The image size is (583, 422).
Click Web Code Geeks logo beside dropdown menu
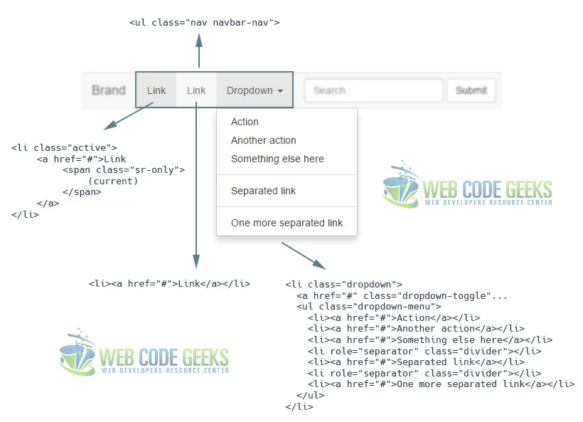pos(467,187)
